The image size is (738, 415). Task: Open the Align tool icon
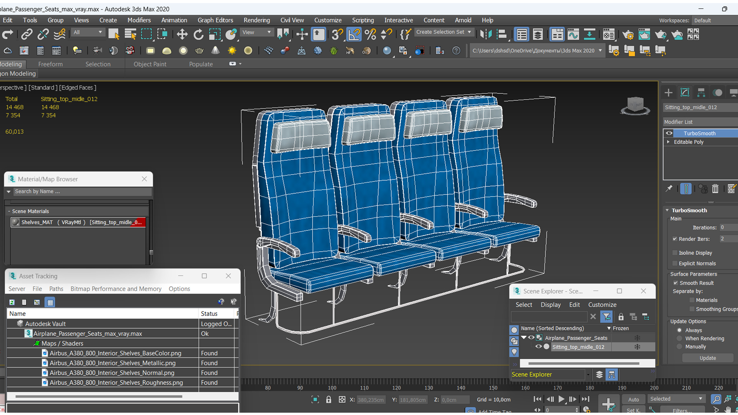(x=502, y=35)
